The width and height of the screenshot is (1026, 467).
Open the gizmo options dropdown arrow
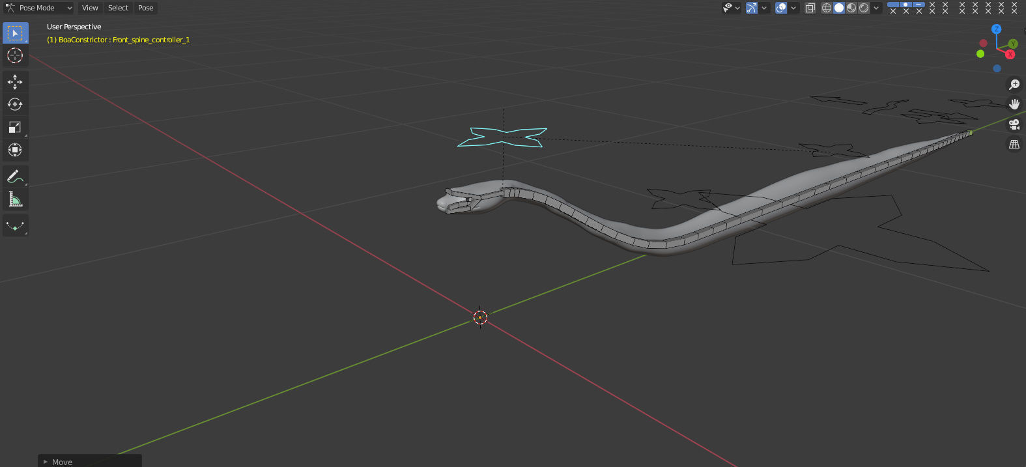point(764,8)
